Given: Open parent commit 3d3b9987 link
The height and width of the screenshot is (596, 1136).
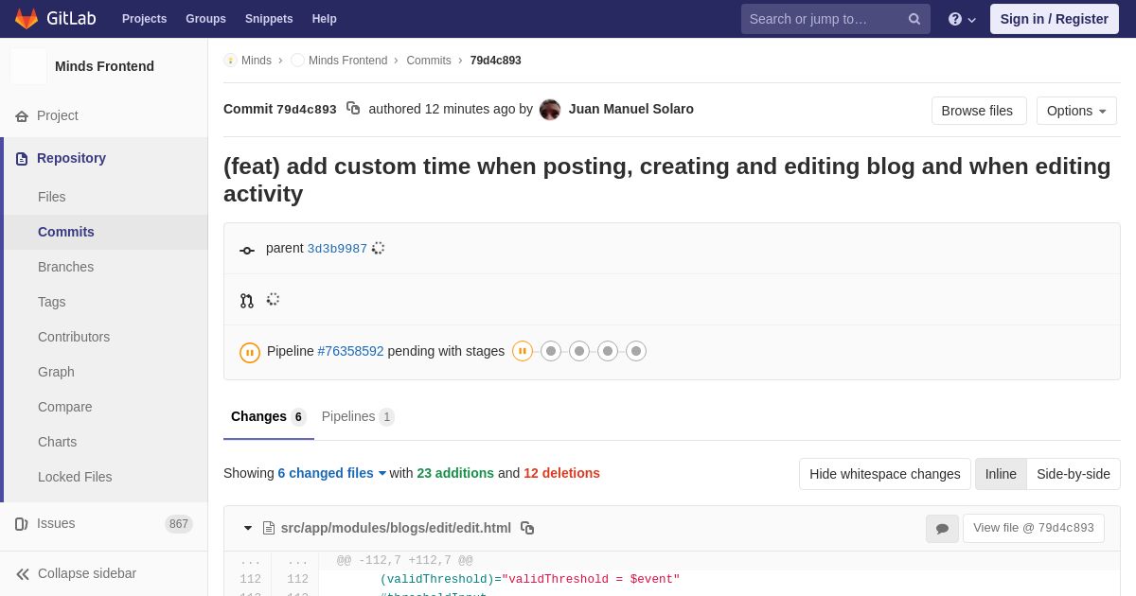Looking at the screenshot, I should (337, 249).
